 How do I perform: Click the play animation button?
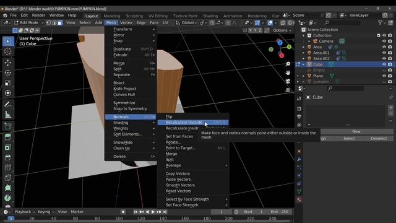pos(153,212)
